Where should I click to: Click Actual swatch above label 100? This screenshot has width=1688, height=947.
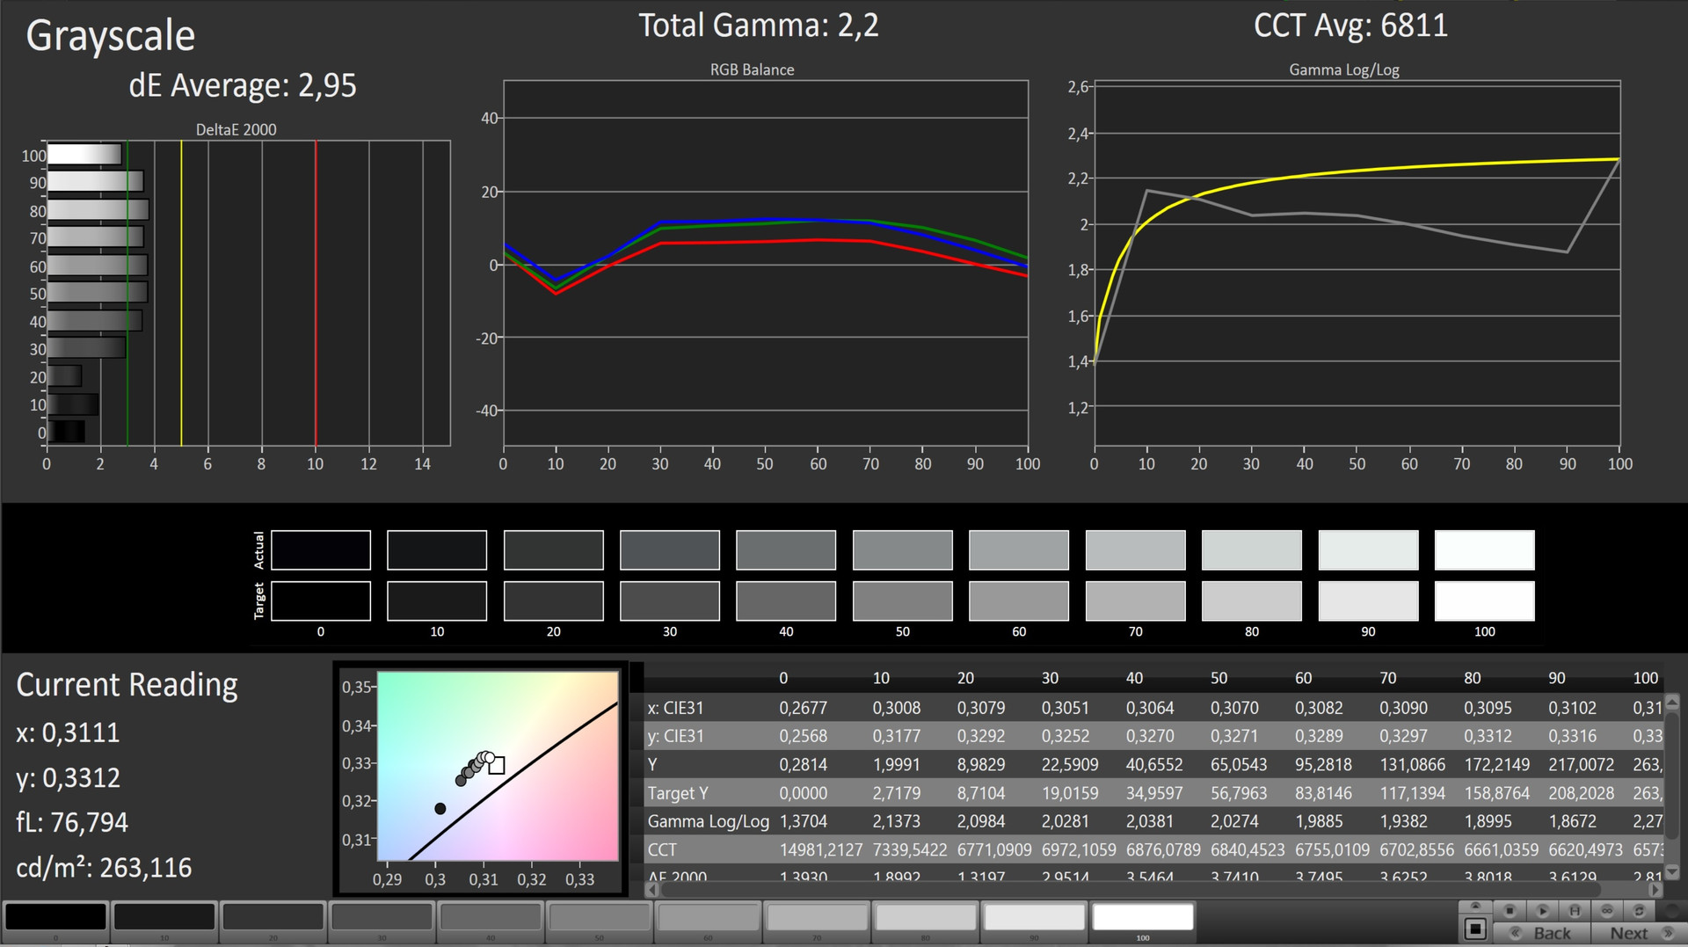click(x=1485, y=550)
